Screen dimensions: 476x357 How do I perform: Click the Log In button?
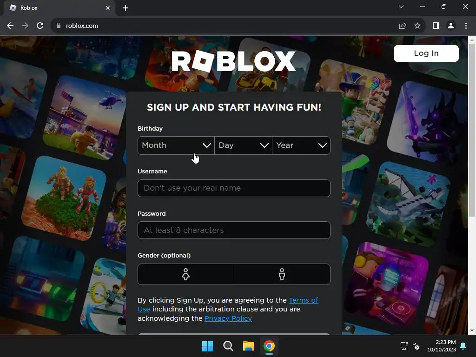pos(426,53)
